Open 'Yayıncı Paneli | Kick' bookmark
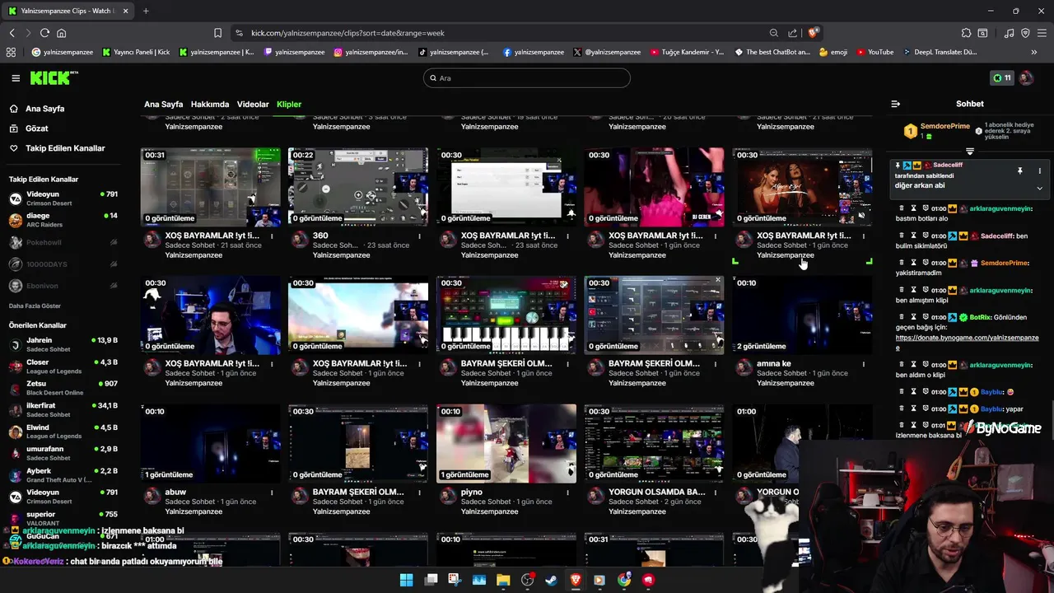Viewport: 1054px width, 593px height. click(x=137, y=52)
